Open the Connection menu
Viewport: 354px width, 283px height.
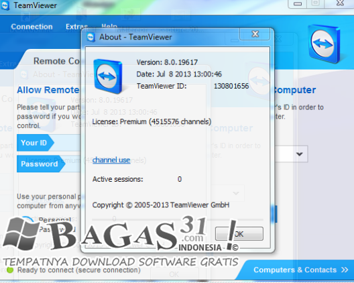point(32,27)
